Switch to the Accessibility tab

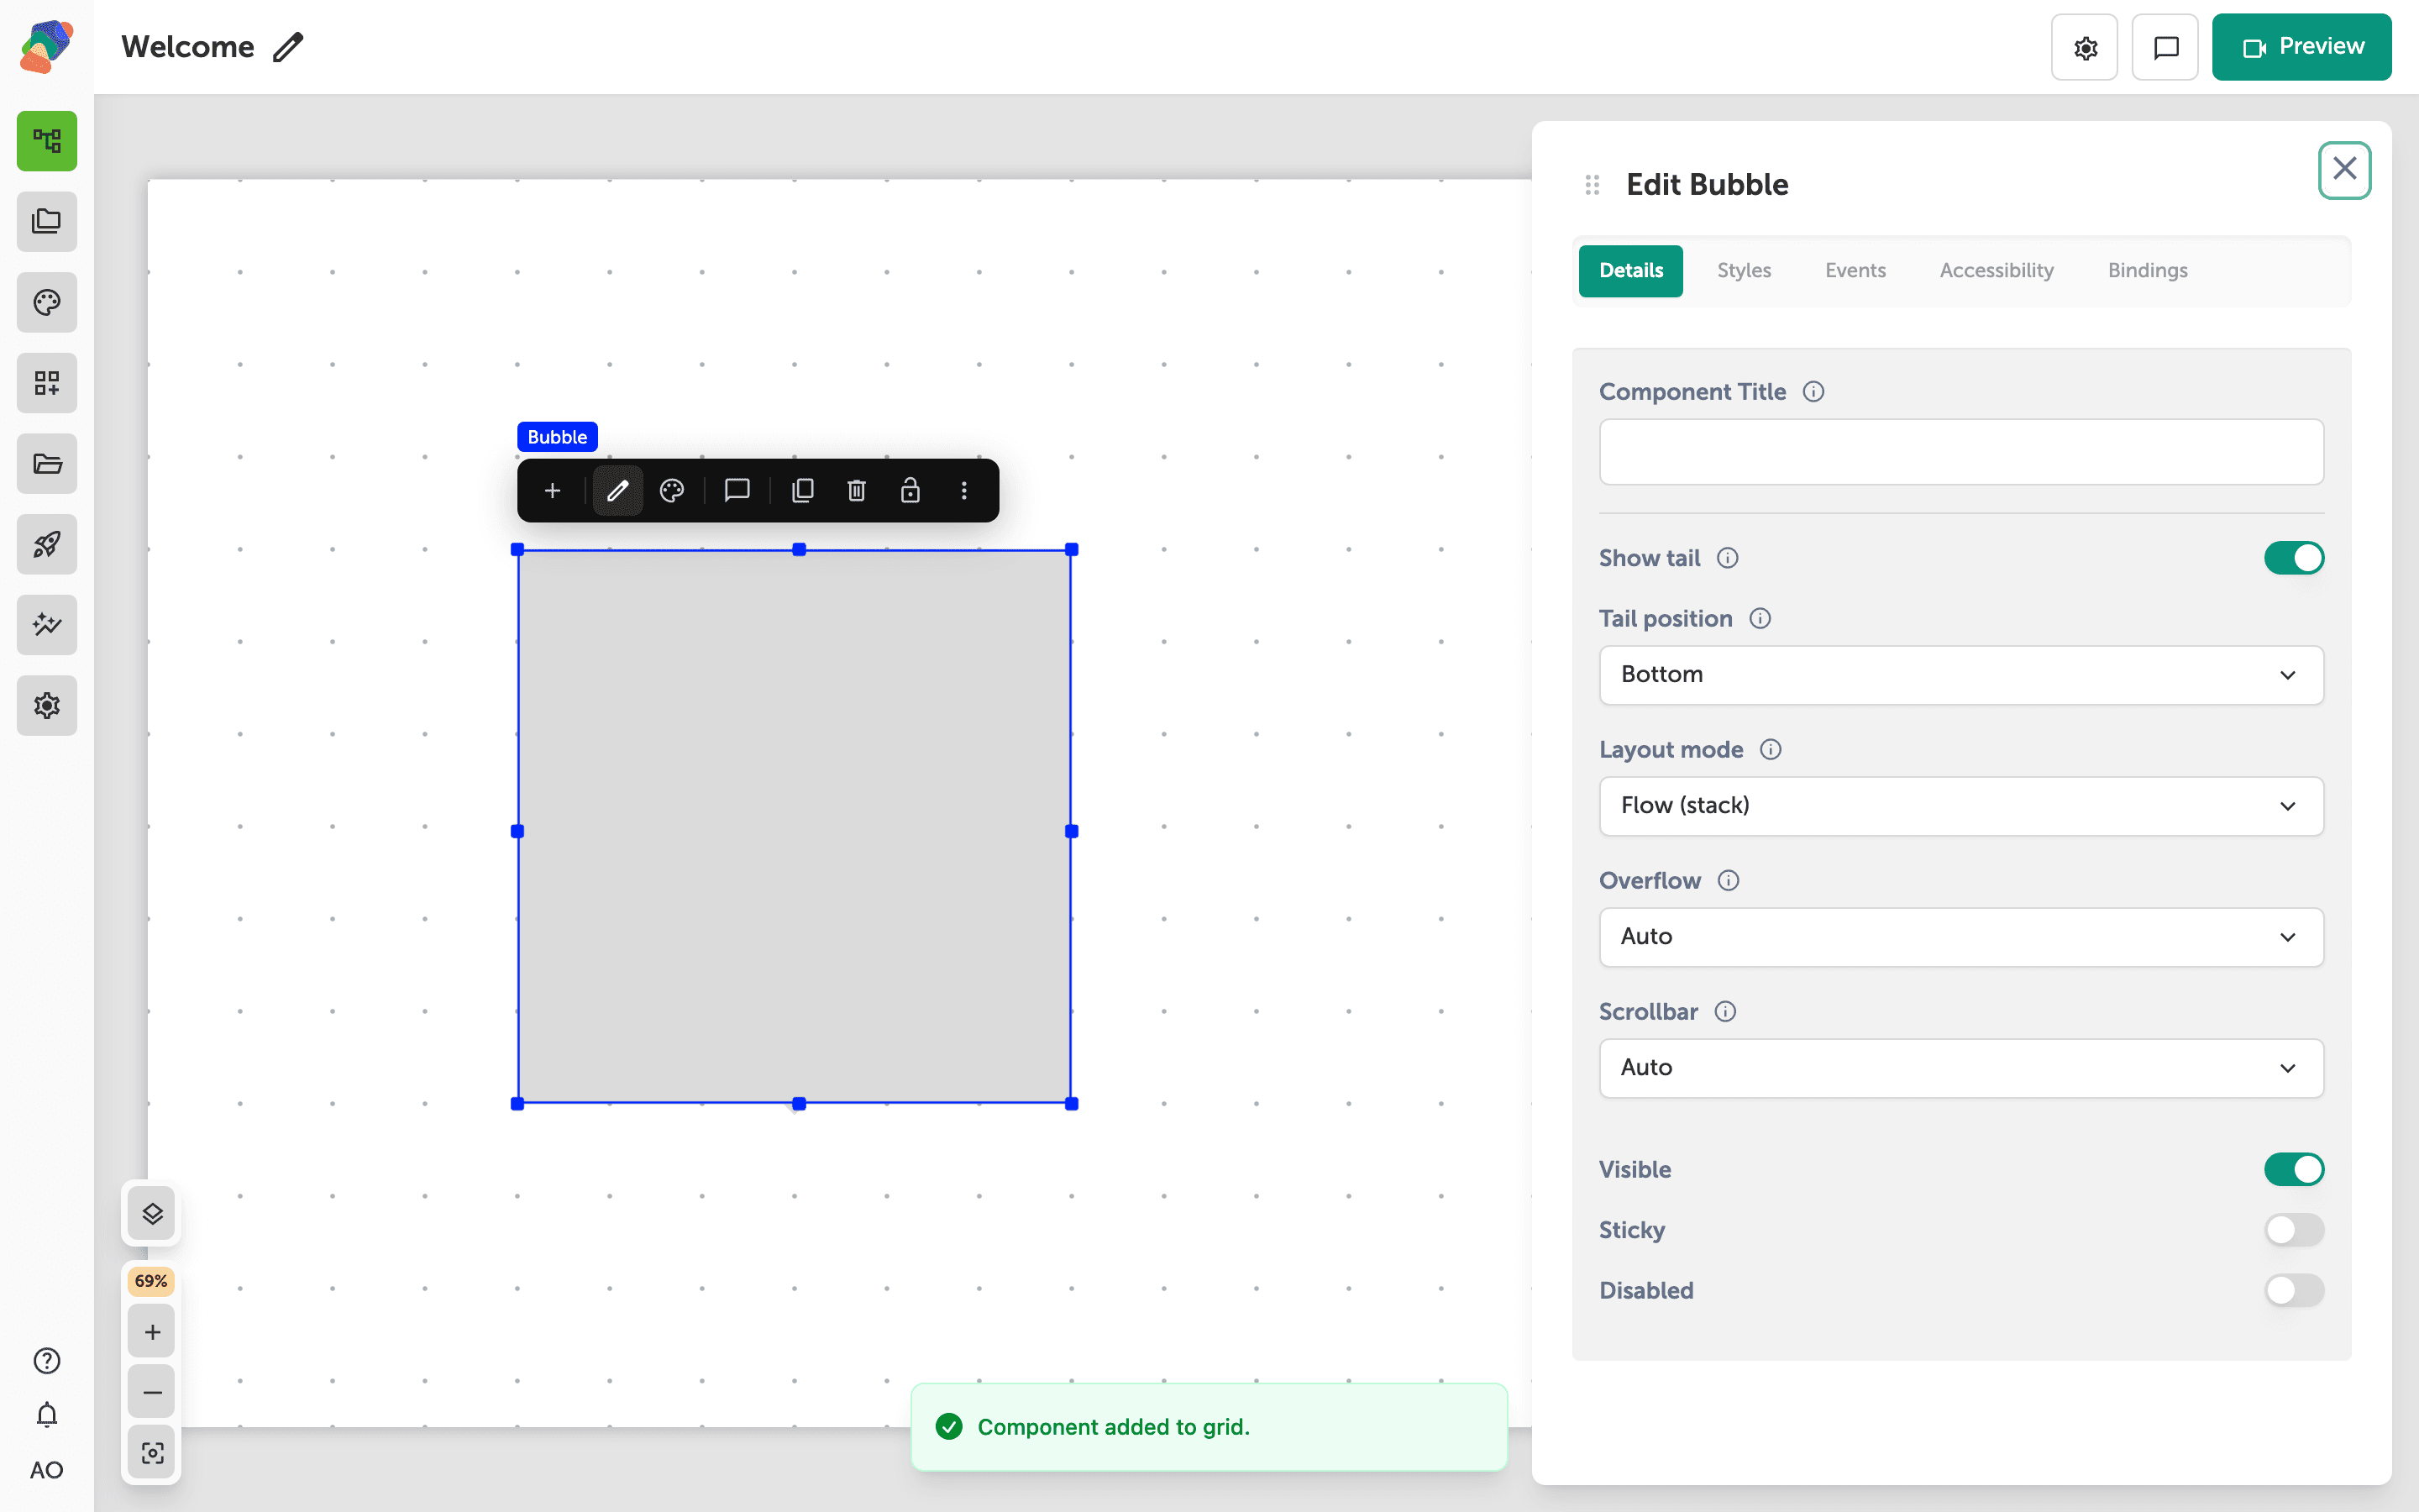tap(1997, 271)
